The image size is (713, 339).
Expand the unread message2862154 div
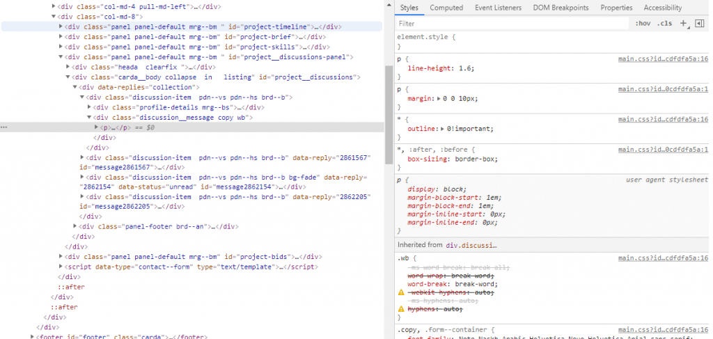click(x=82, y=178)
